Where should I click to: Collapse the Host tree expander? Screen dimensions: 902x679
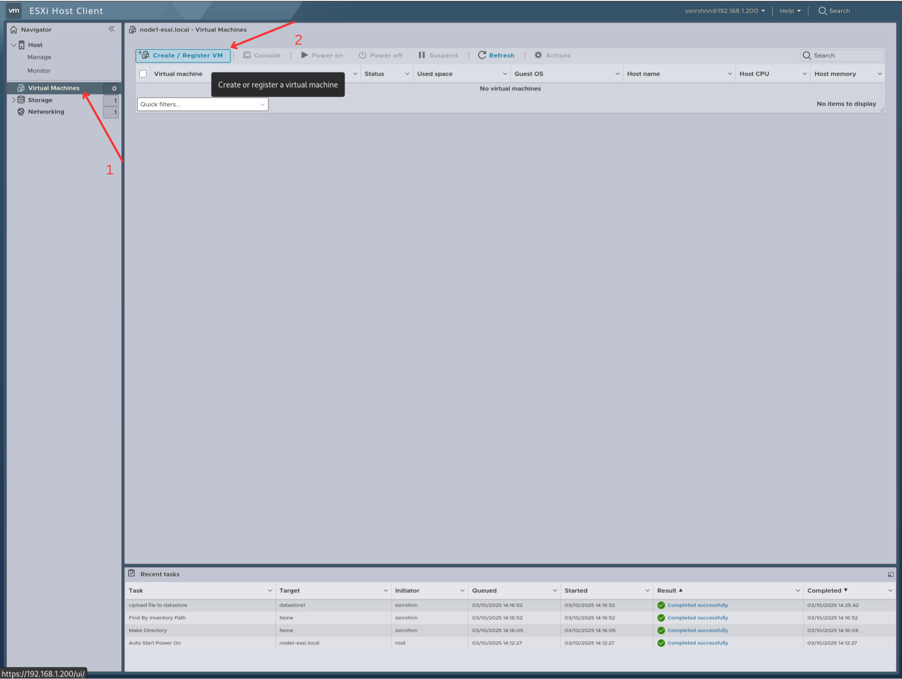click(x=14, y=45)
